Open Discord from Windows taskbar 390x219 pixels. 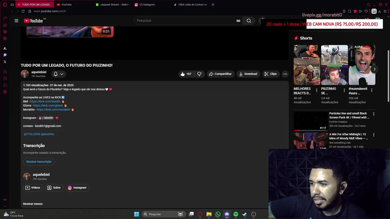pos(227,214)
